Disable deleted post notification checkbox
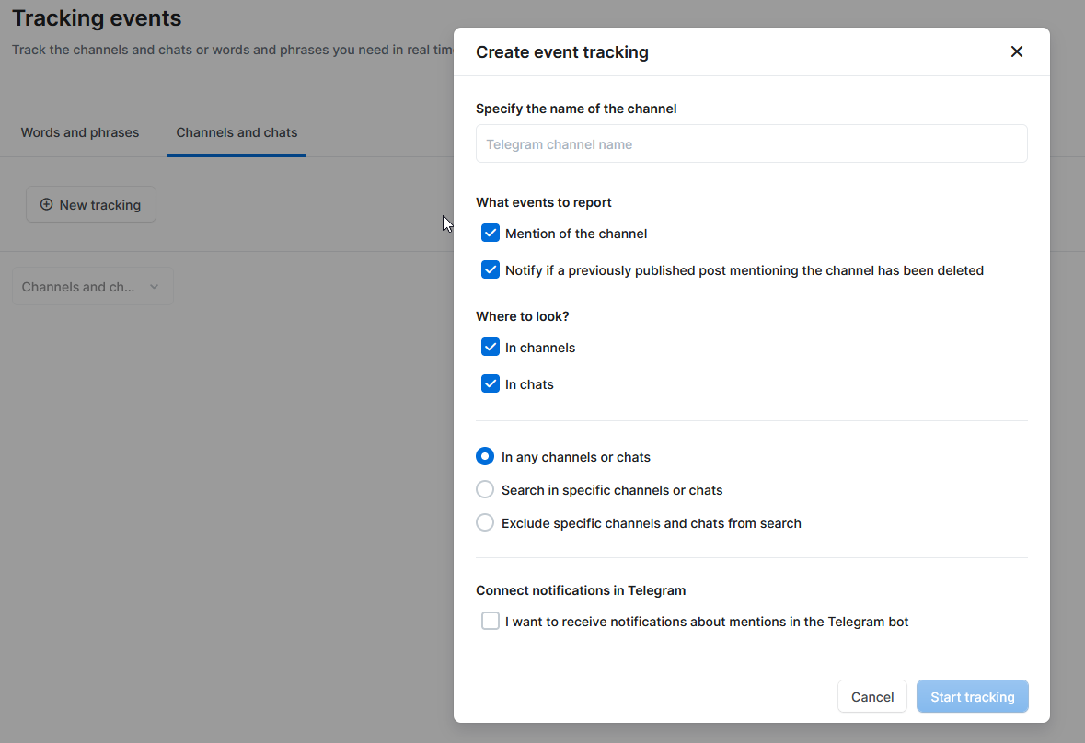This screenshot has width=1085, height=743. (491, 270)
